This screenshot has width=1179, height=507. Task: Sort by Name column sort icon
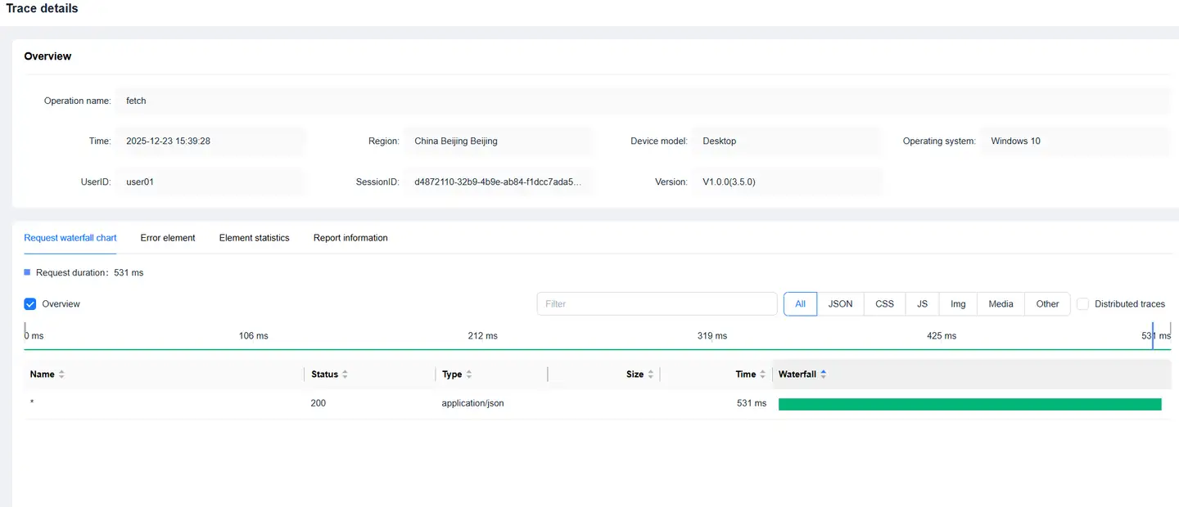point(61,375)
